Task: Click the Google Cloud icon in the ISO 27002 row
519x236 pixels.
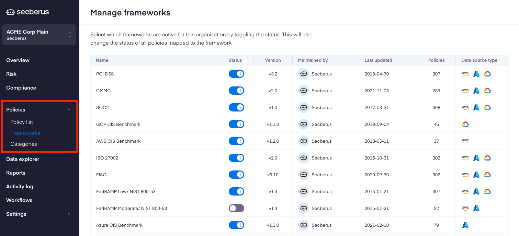Action: pyautogui.click(x=487, y=158)
